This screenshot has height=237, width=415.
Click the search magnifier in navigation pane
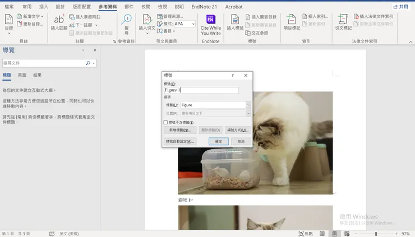(88, 63)
